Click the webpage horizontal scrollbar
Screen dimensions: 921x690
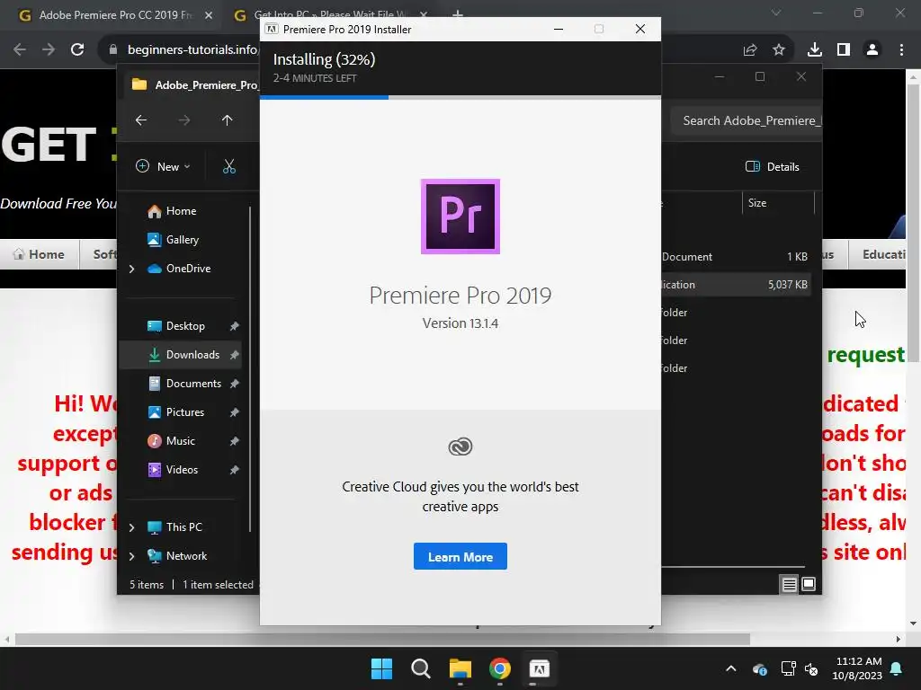381,639
